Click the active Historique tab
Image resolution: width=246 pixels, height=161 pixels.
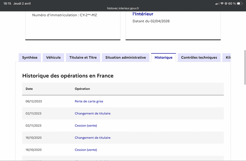[163, 58]
